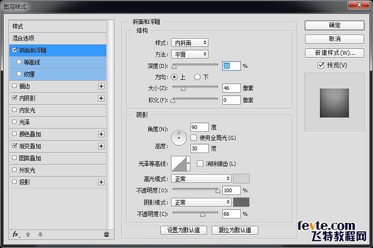Select the 下 direction radio button

pos(197,77)
